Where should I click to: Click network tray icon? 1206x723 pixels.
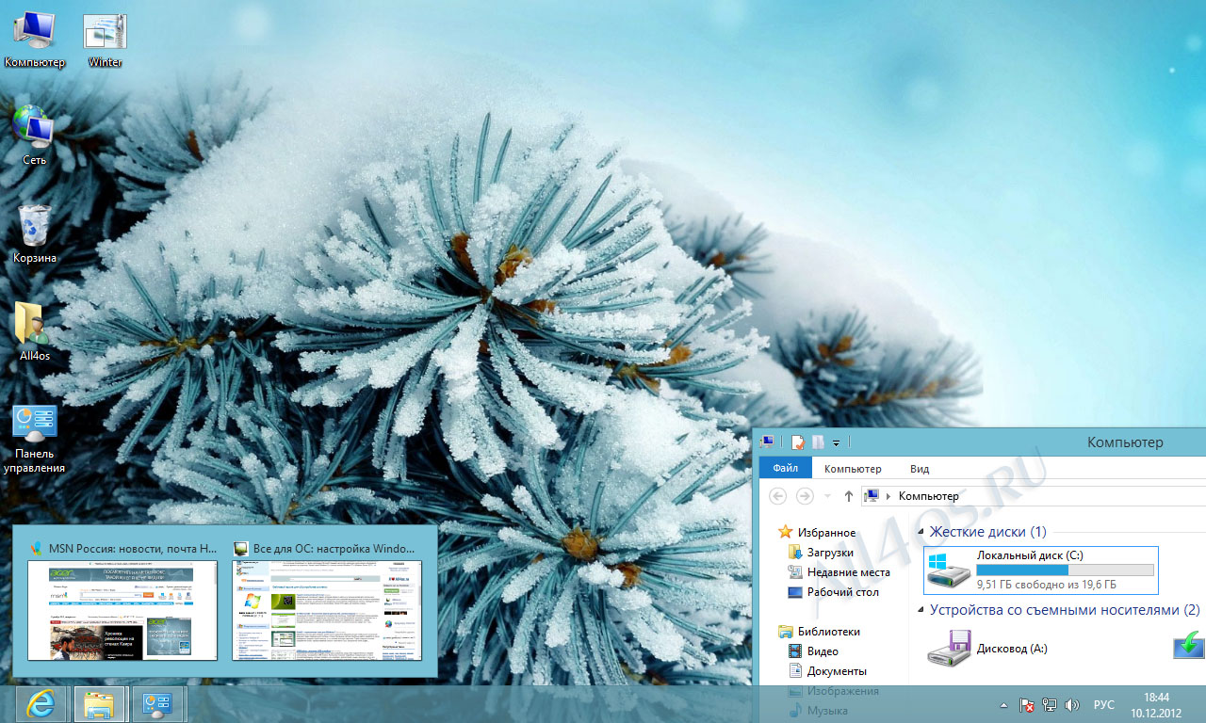point(1050,704)
